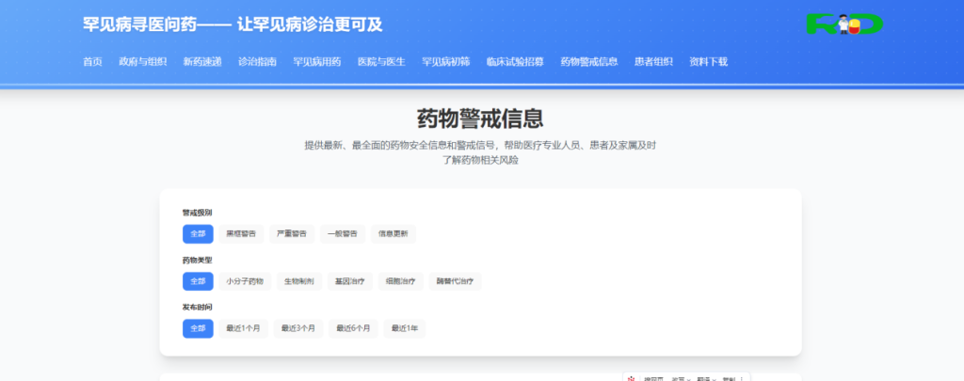The width and height of the screenshot is (964, 381).
Task: Filter drug type 酶替代治疗
Action: coord(455,281)
